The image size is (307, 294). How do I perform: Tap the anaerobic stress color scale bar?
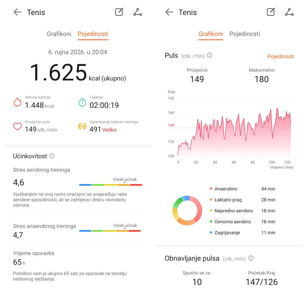110,231
